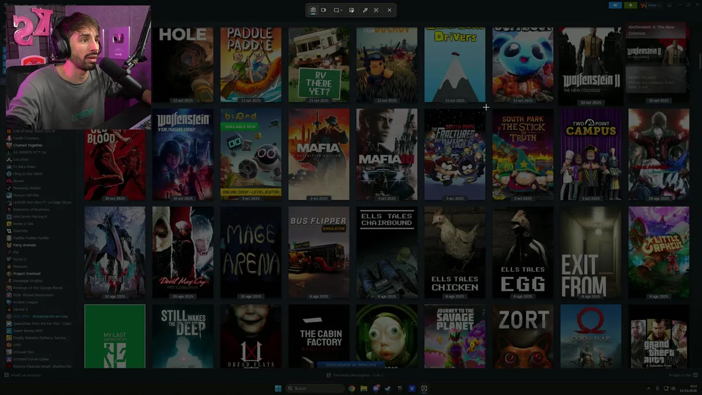This screenshot has width=702, height=395.
Task: Activate the text extractor scan icon
Action: pyautogui.click(x=376, y=10)
